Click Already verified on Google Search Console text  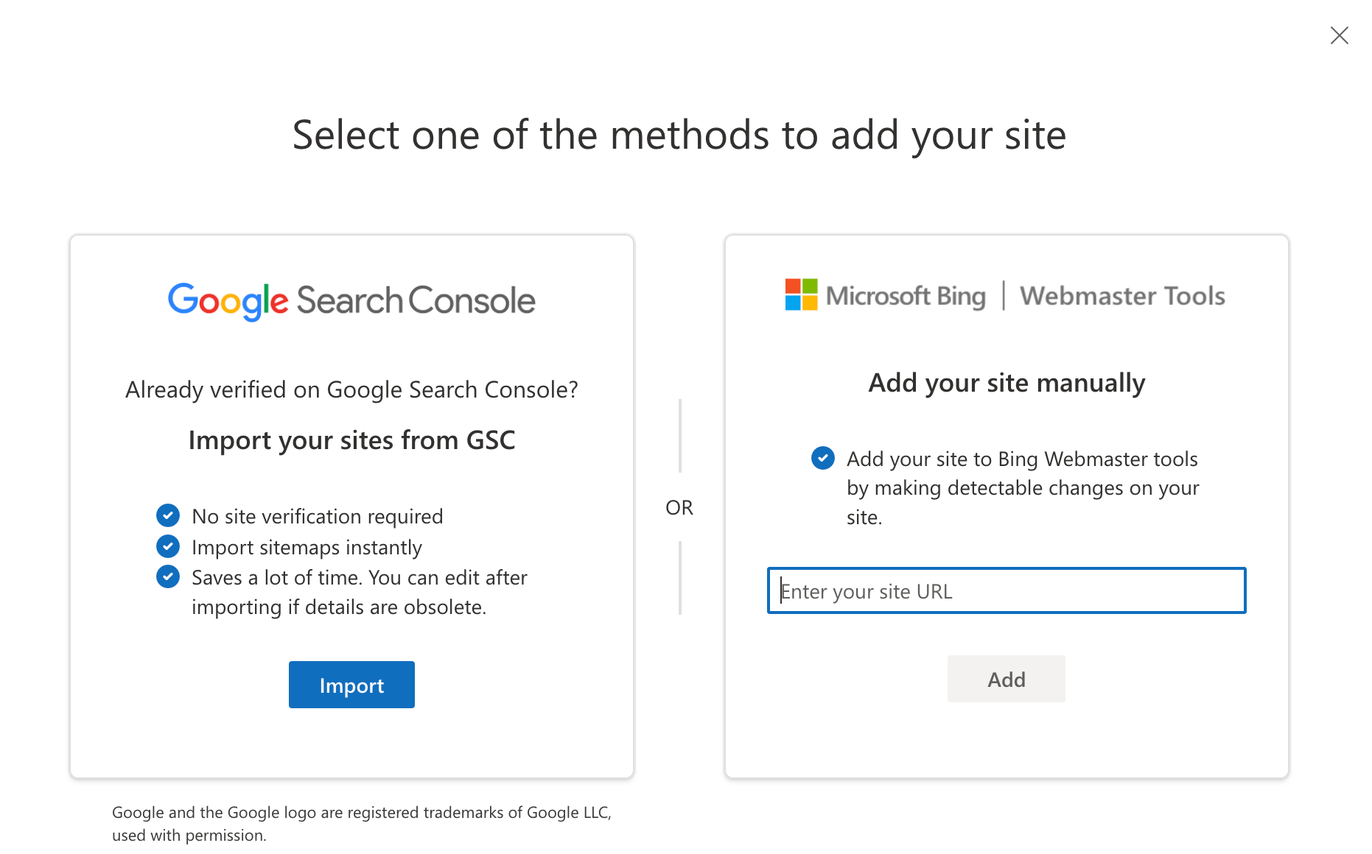point(351,389)
